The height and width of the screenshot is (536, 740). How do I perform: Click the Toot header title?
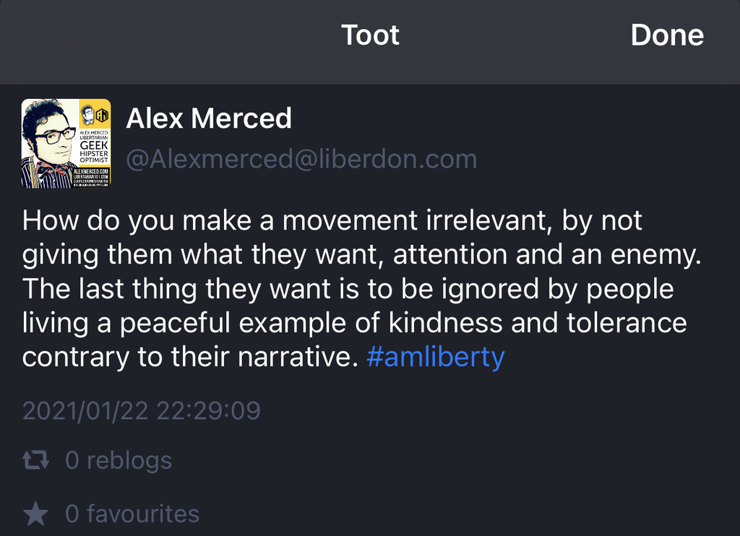370,35
